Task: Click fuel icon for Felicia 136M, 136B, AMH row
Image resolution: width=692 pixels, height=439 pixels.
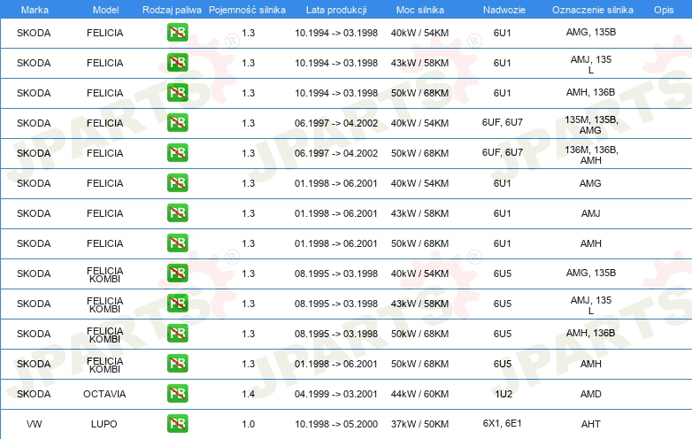Action: coord(177,152)
